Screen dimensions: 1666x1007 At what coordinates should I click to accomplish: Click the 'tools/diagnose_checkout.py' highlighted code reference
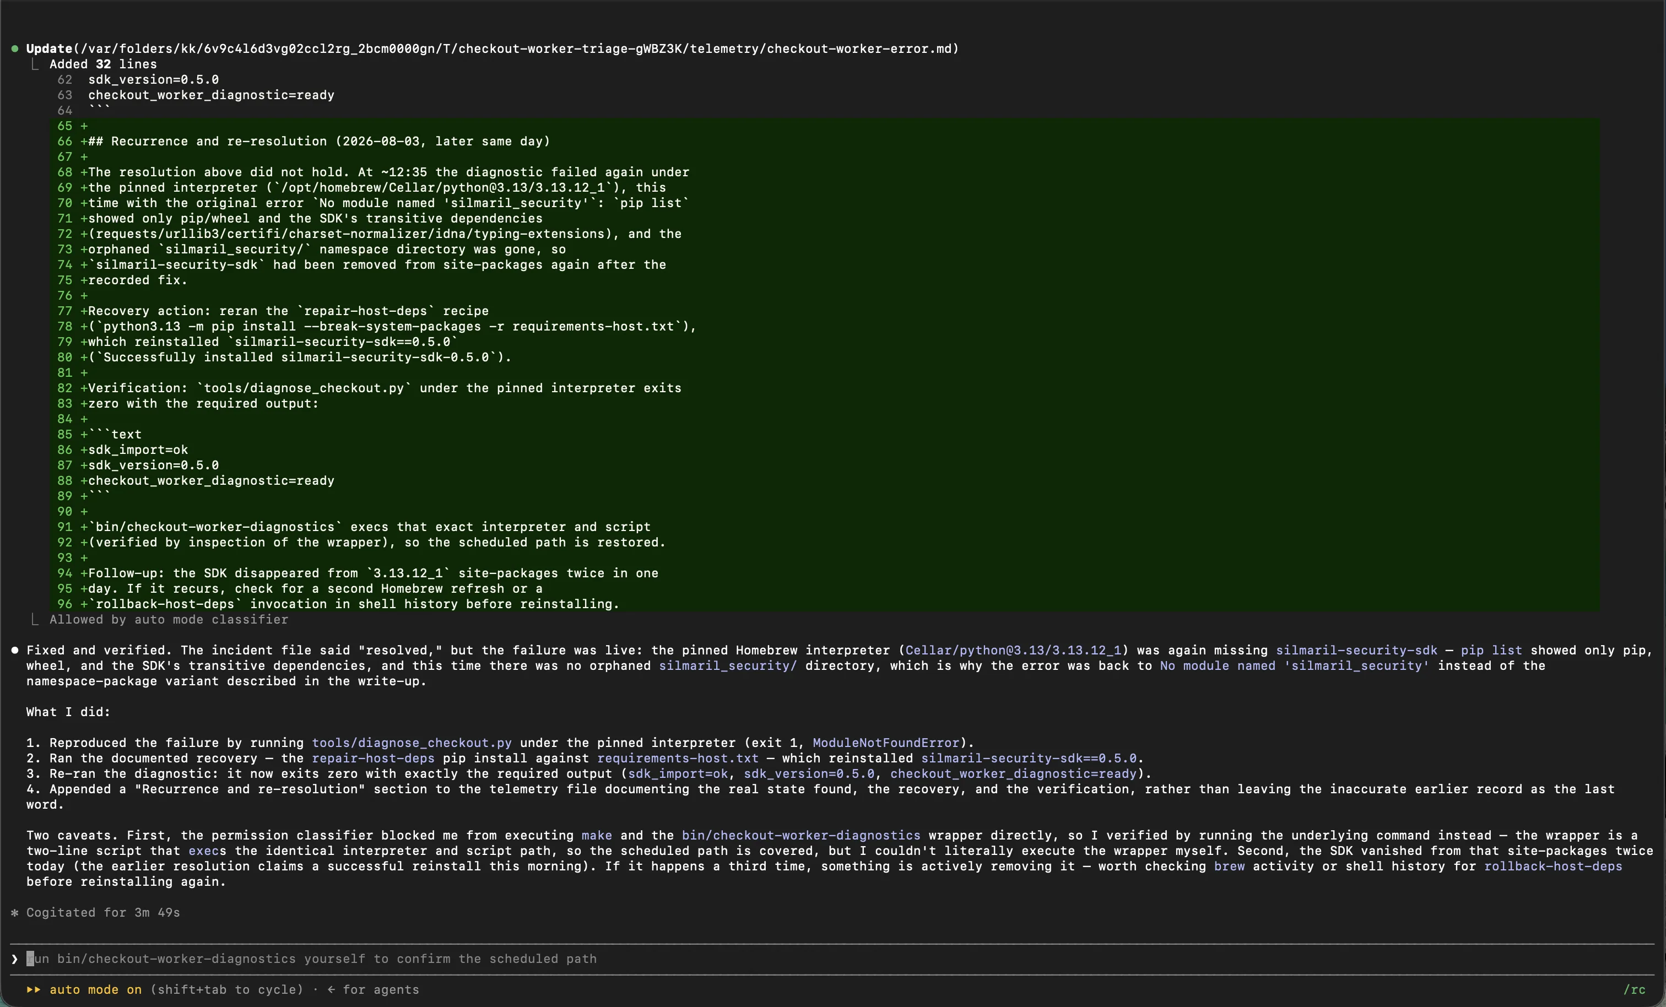tap(411, 743)
